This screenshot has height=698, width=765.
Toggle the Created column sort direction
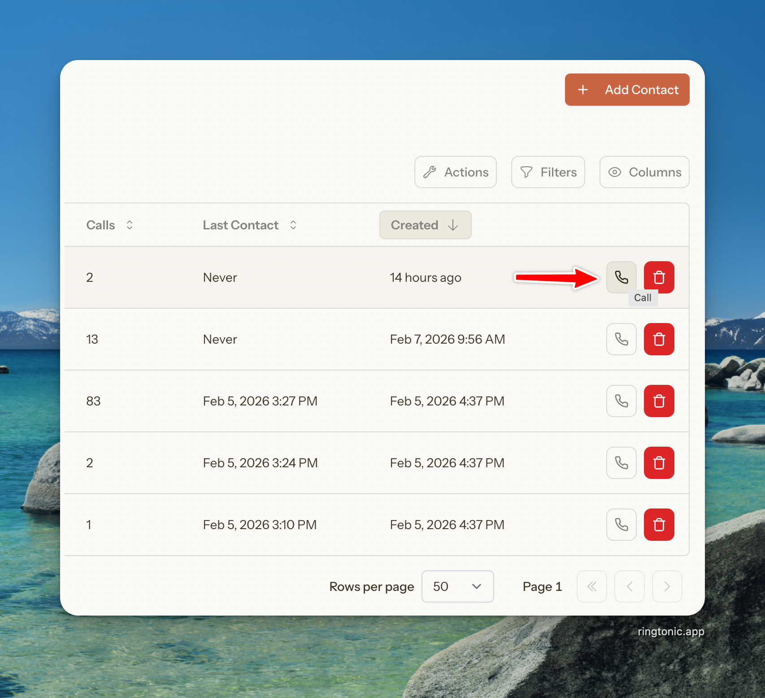pos(425,225)
